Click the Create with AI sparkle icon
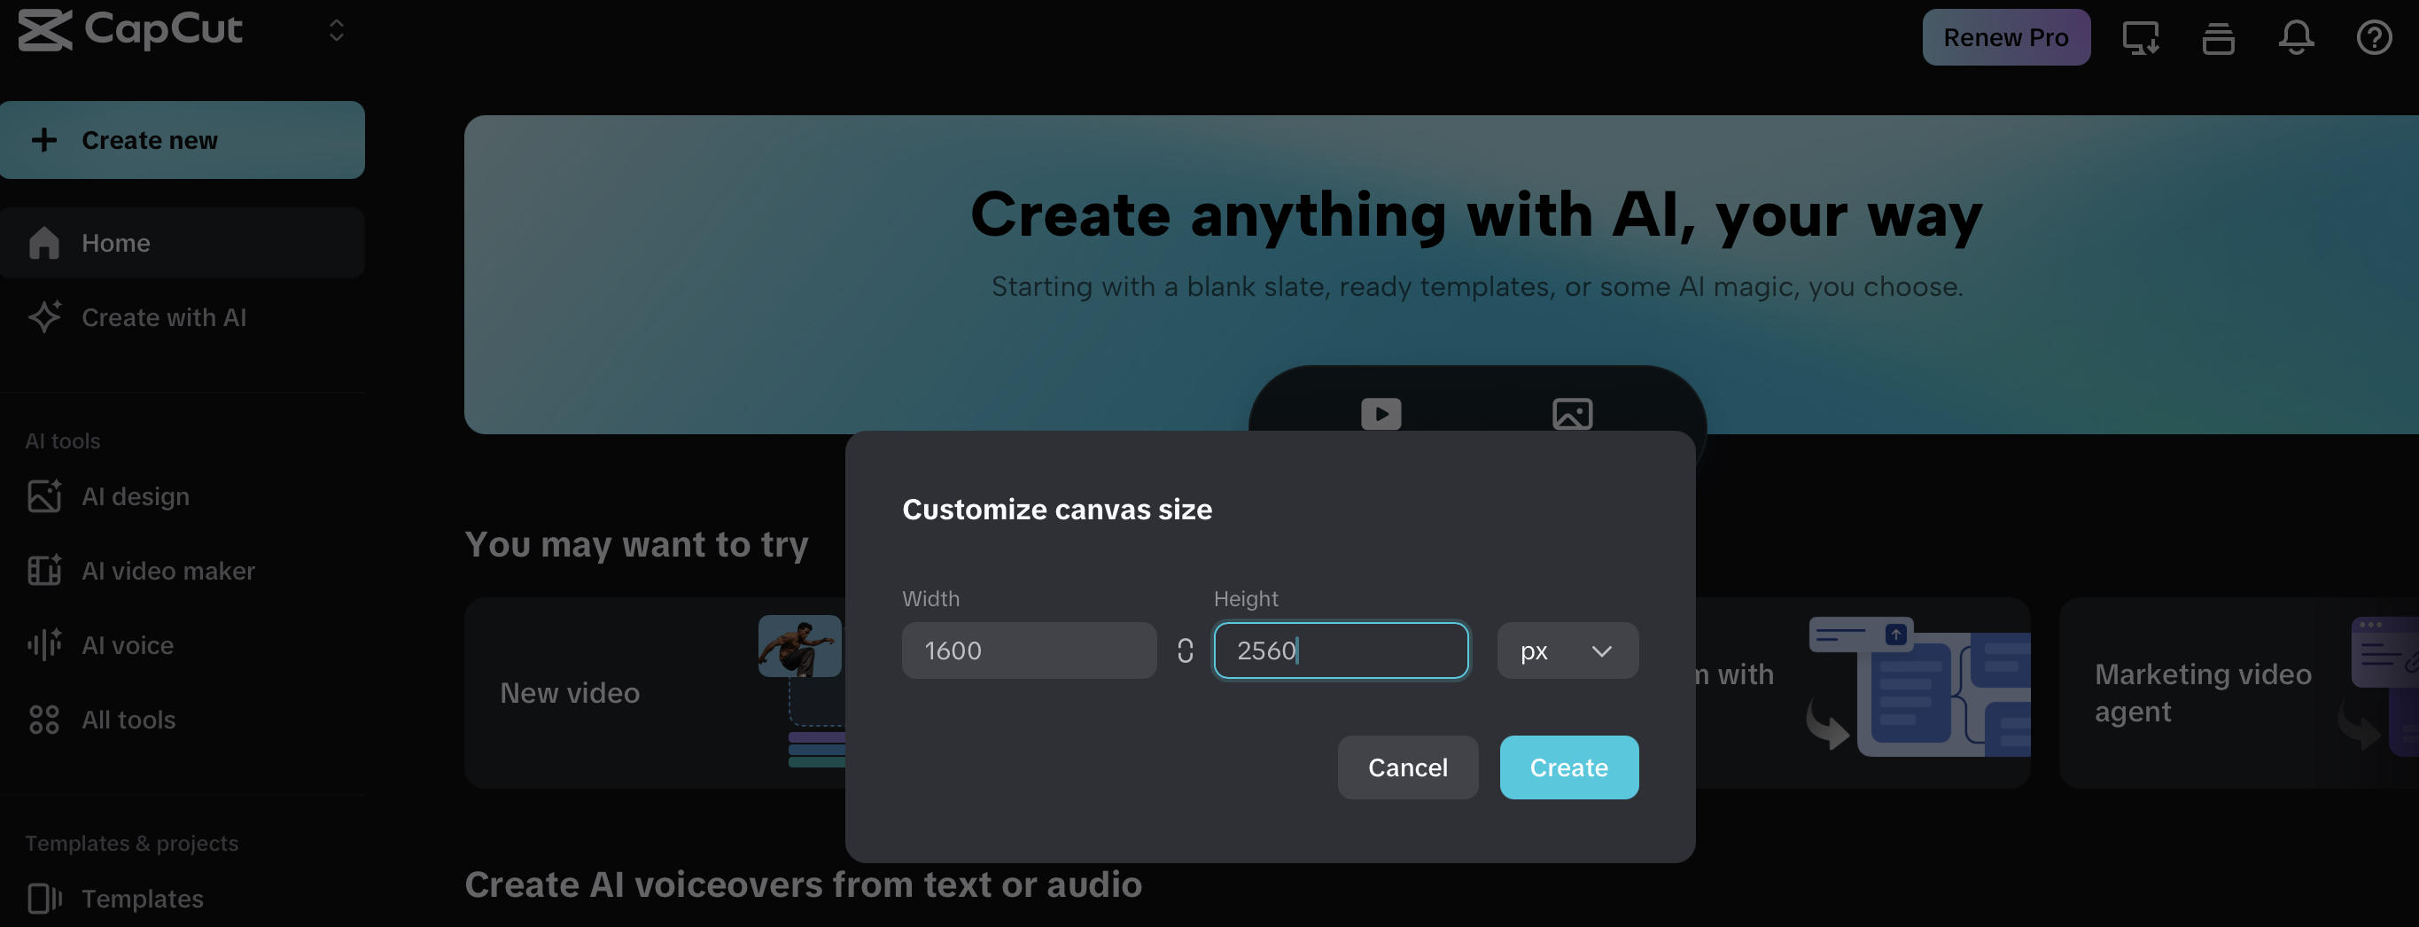The width and height of the screenshot is (2419, 927). point(44,316)
